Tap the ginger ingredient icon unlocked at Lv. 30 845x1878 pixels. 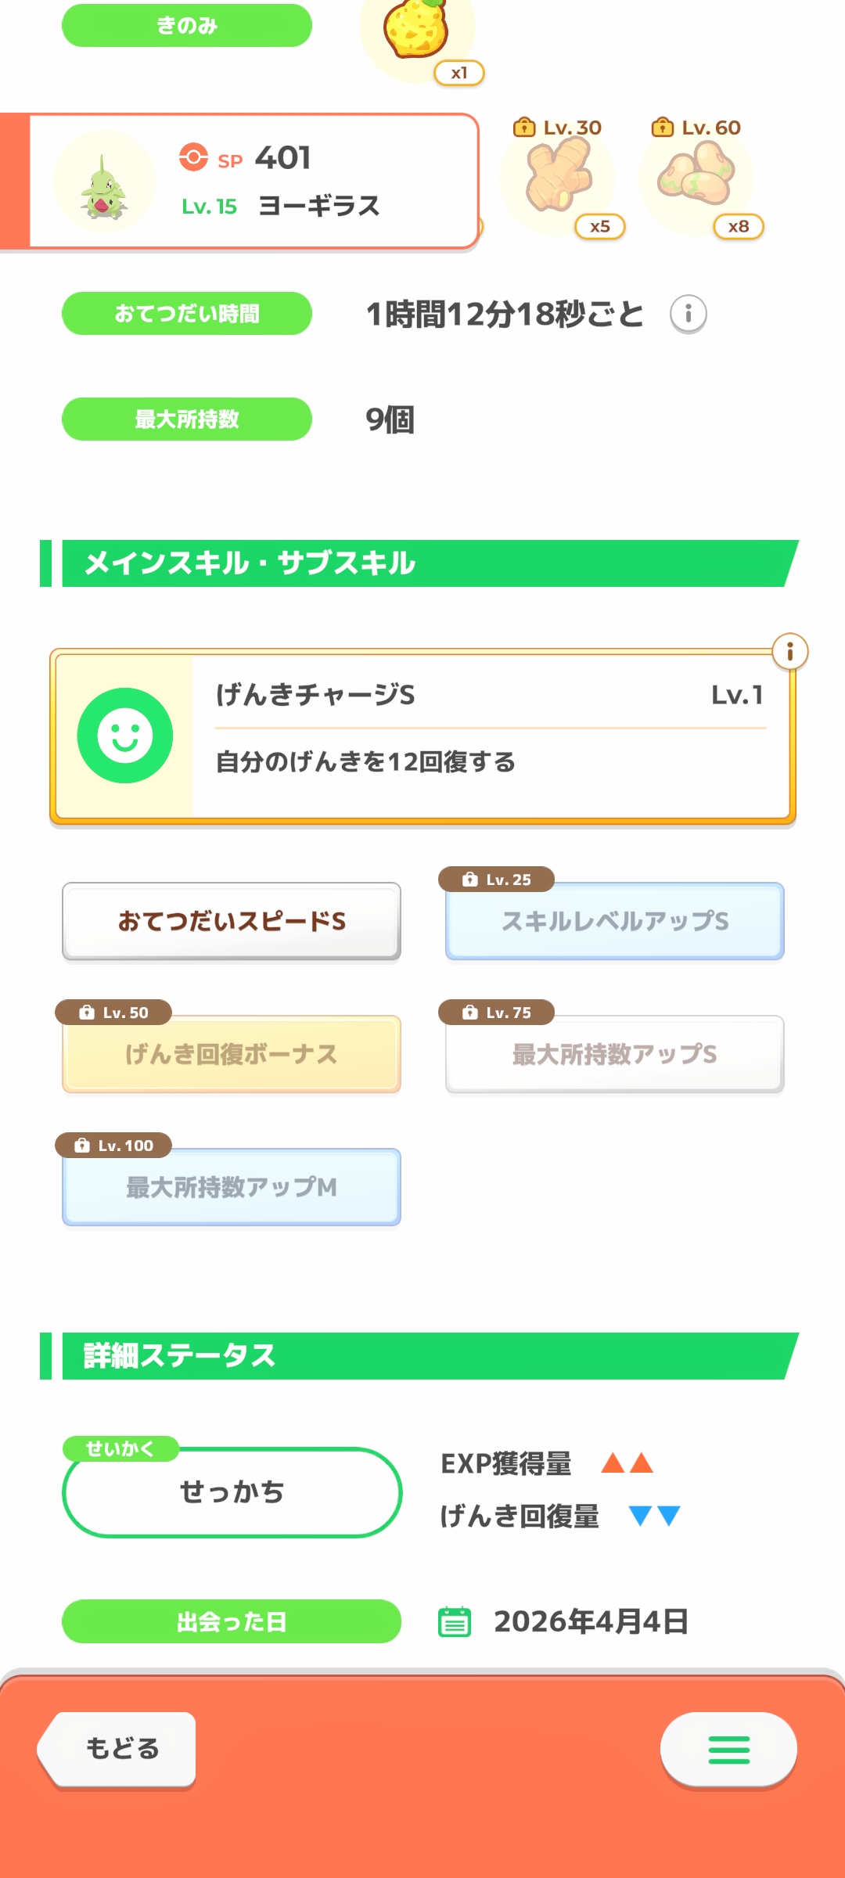(558, 177)
